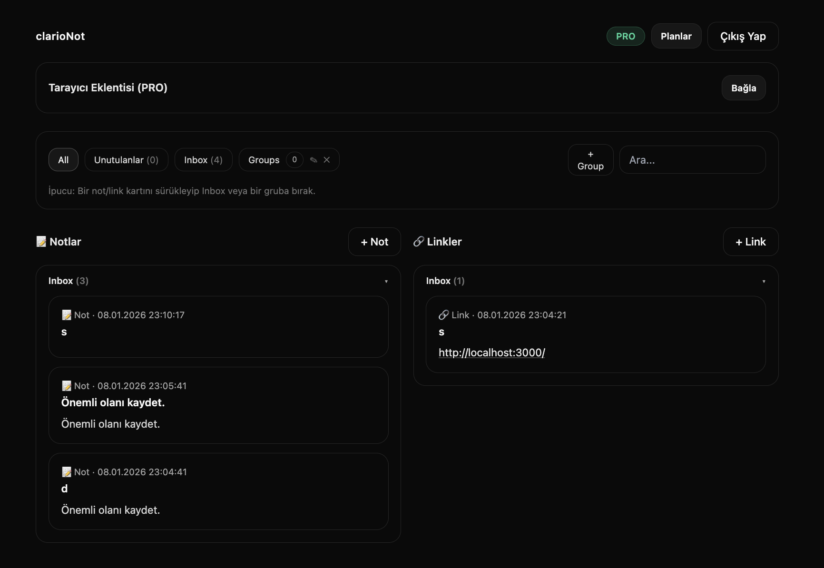Click the note icon on the 23:05:41 note

[x=67, y=386]
